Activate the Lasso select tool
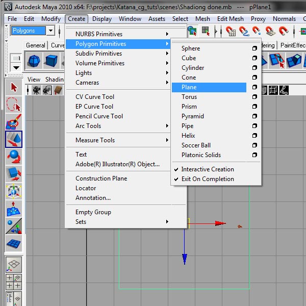This screenshot has width=306, height=306. [x=14, y=105]
